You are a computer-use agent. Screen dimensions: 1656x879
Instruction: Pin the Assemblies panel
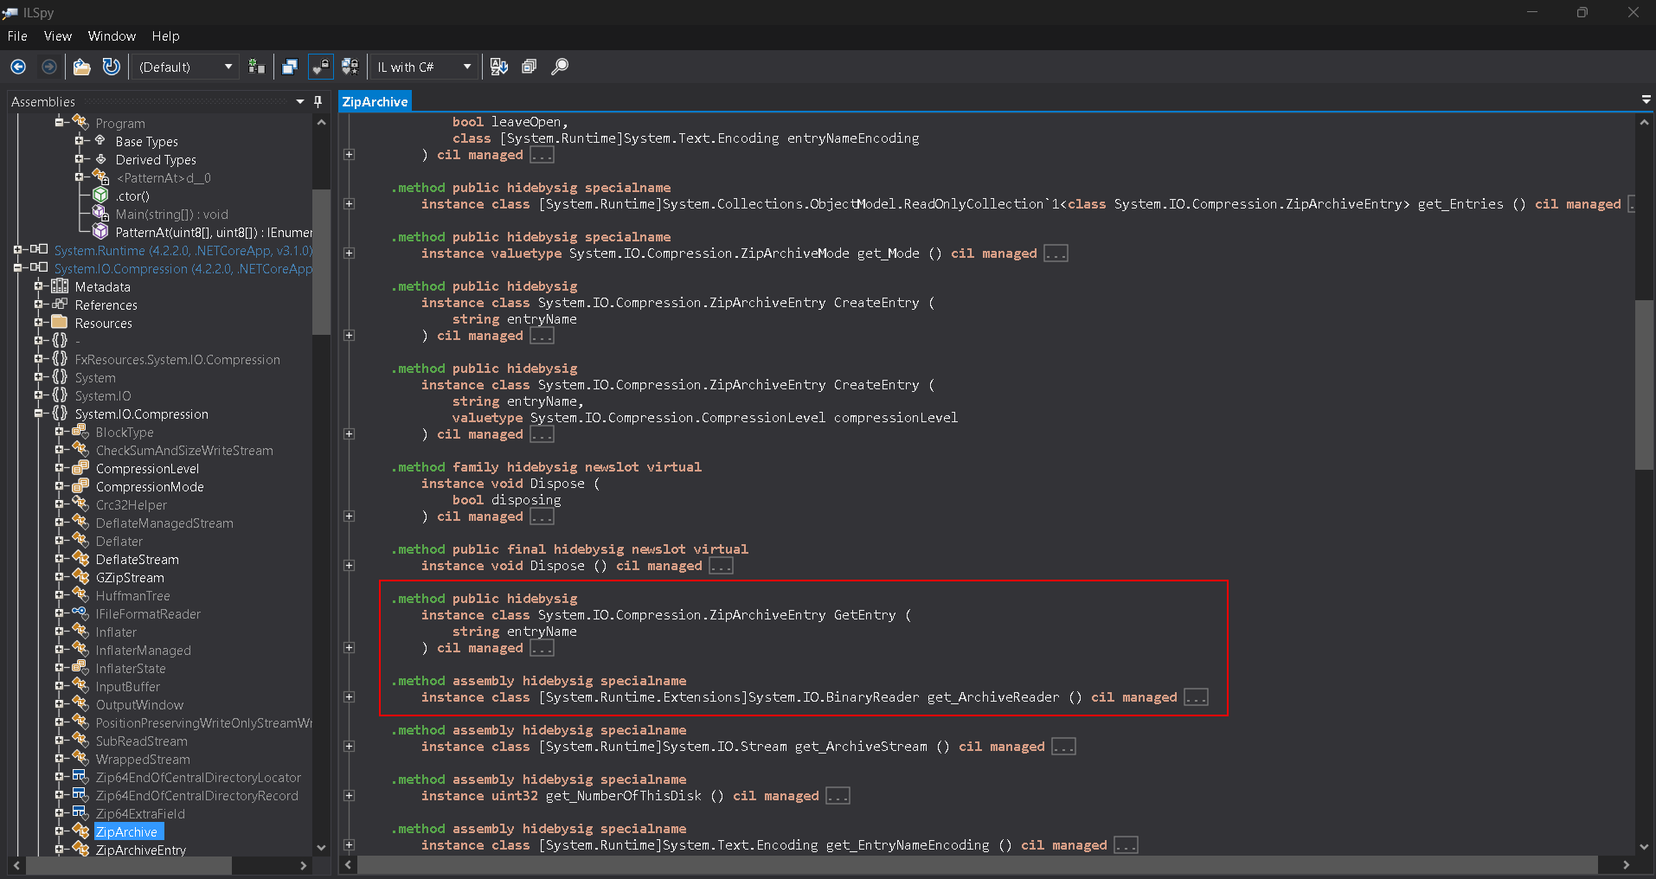tap(318, 101)
